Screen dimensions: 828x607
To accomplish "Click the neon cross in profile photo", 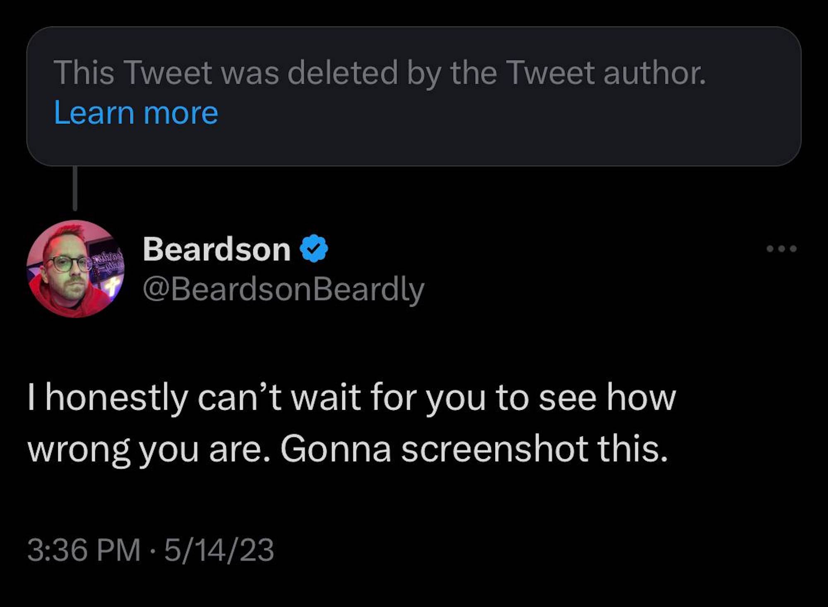I will (112, 286).
